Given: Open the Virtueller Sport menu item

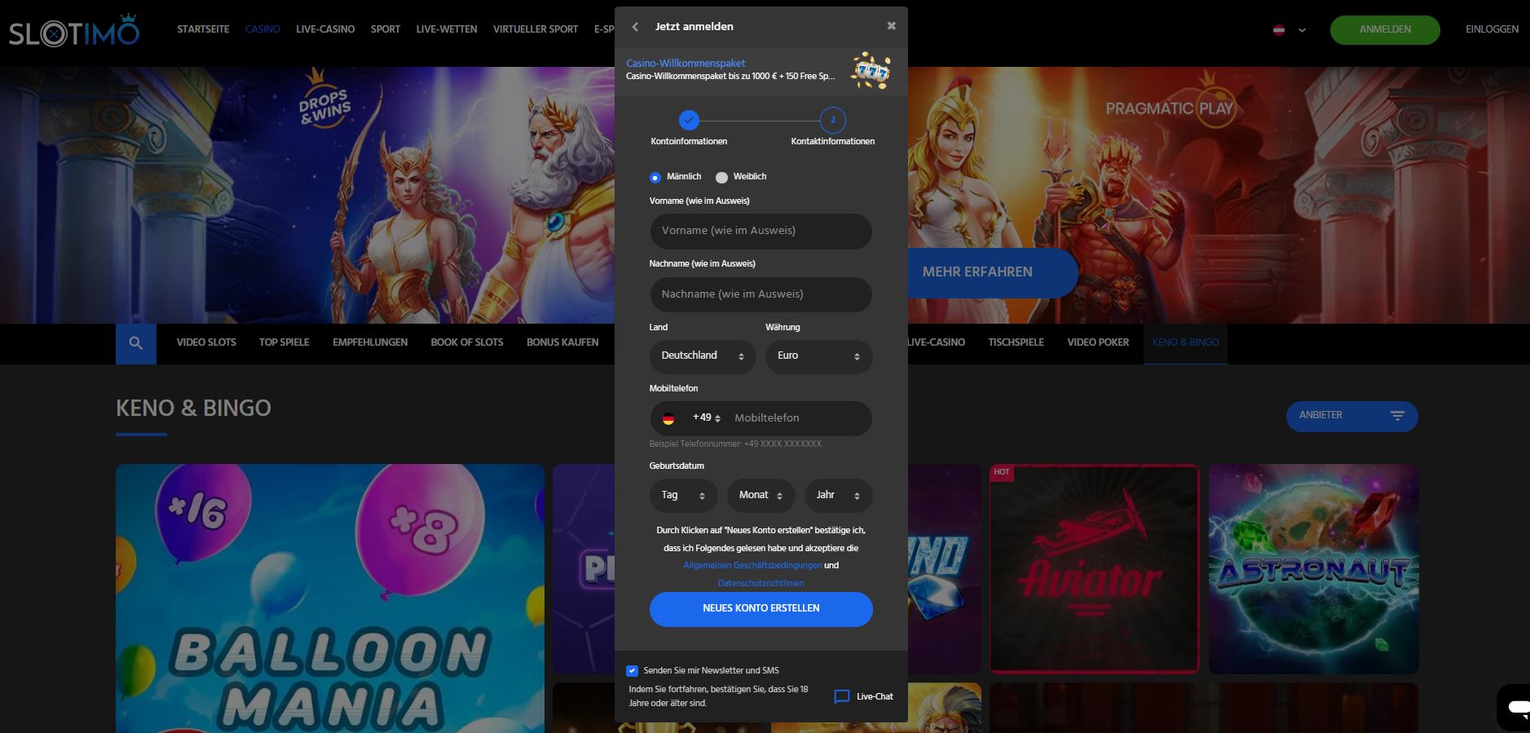Looking at the screenshot, I should 536,29.
